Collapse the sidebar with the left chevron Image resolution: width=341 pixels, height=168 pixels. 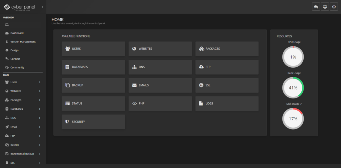(x=42, y=7)
